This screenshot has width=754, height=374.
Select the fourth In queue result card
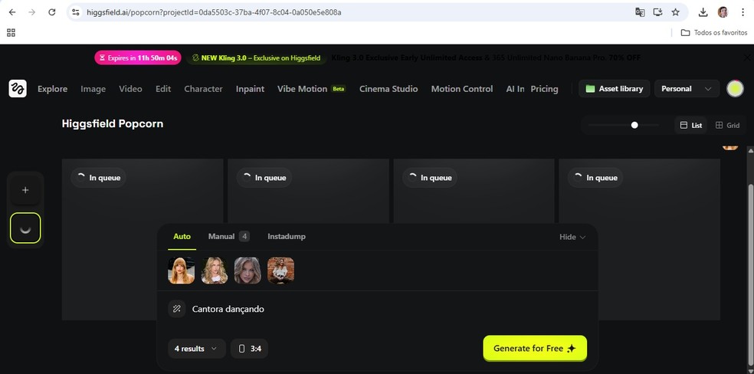pos(640,239)
